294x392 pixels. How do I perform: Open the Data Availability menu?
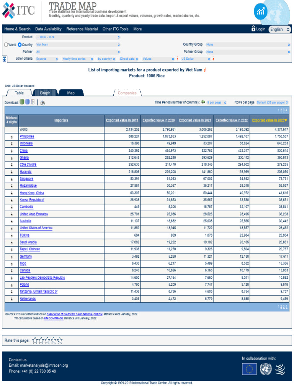(x=48, y=29)
